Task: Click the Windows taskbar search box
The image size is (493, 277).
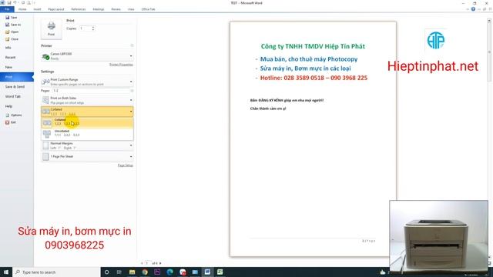Action: [56, 272]
